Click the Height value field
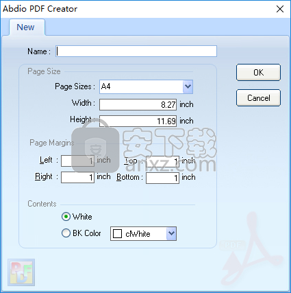Image resolution: width=291 pixels, height=293 pixels. click(138, 121)
